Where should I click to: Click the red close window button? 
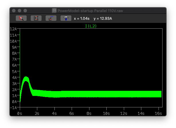14,11
